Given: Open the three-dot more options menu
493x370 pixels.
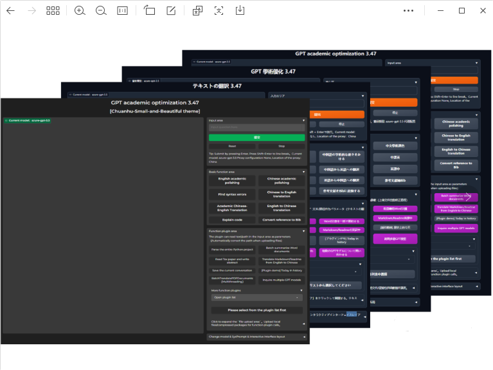Looking at the screenshot, I should pyautogui.click(x=408, y=11).
